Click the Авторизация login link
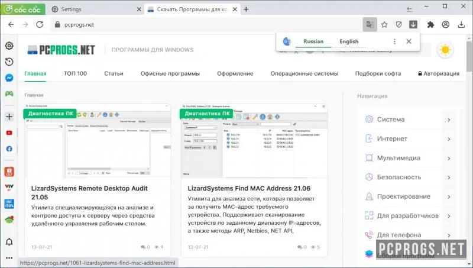Viewport: 473px width, 268px height. pos(439,73)
